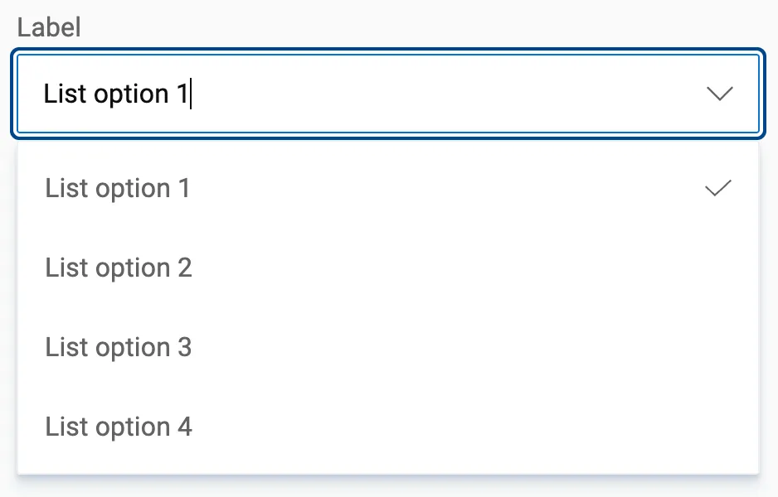Click the second entry, List option 2
The image size is (778, 497).
[119, 268]
